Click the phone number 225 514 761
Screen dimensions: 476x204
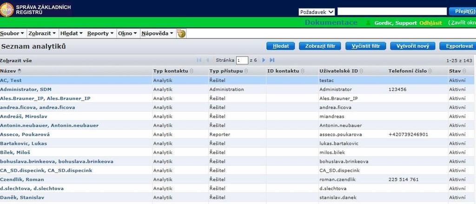(x=403, y=179)
